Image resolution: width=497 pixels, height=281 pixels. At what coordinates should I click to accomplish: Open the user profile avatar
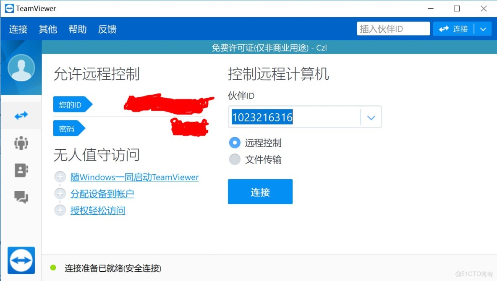[x=21, y=68]
